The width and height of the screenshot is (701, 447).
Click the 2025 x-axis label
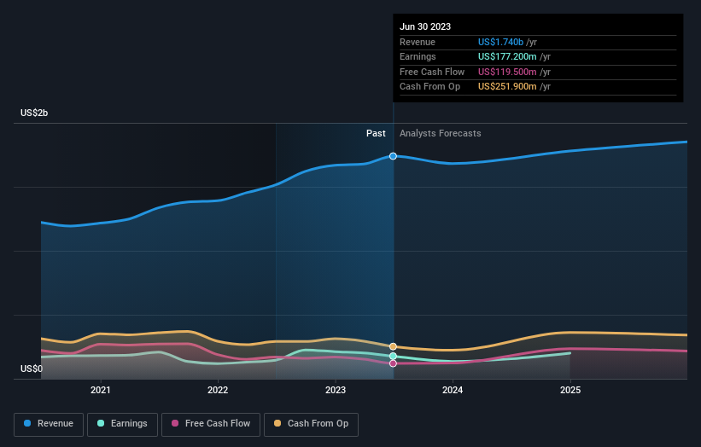click(570, 390)
